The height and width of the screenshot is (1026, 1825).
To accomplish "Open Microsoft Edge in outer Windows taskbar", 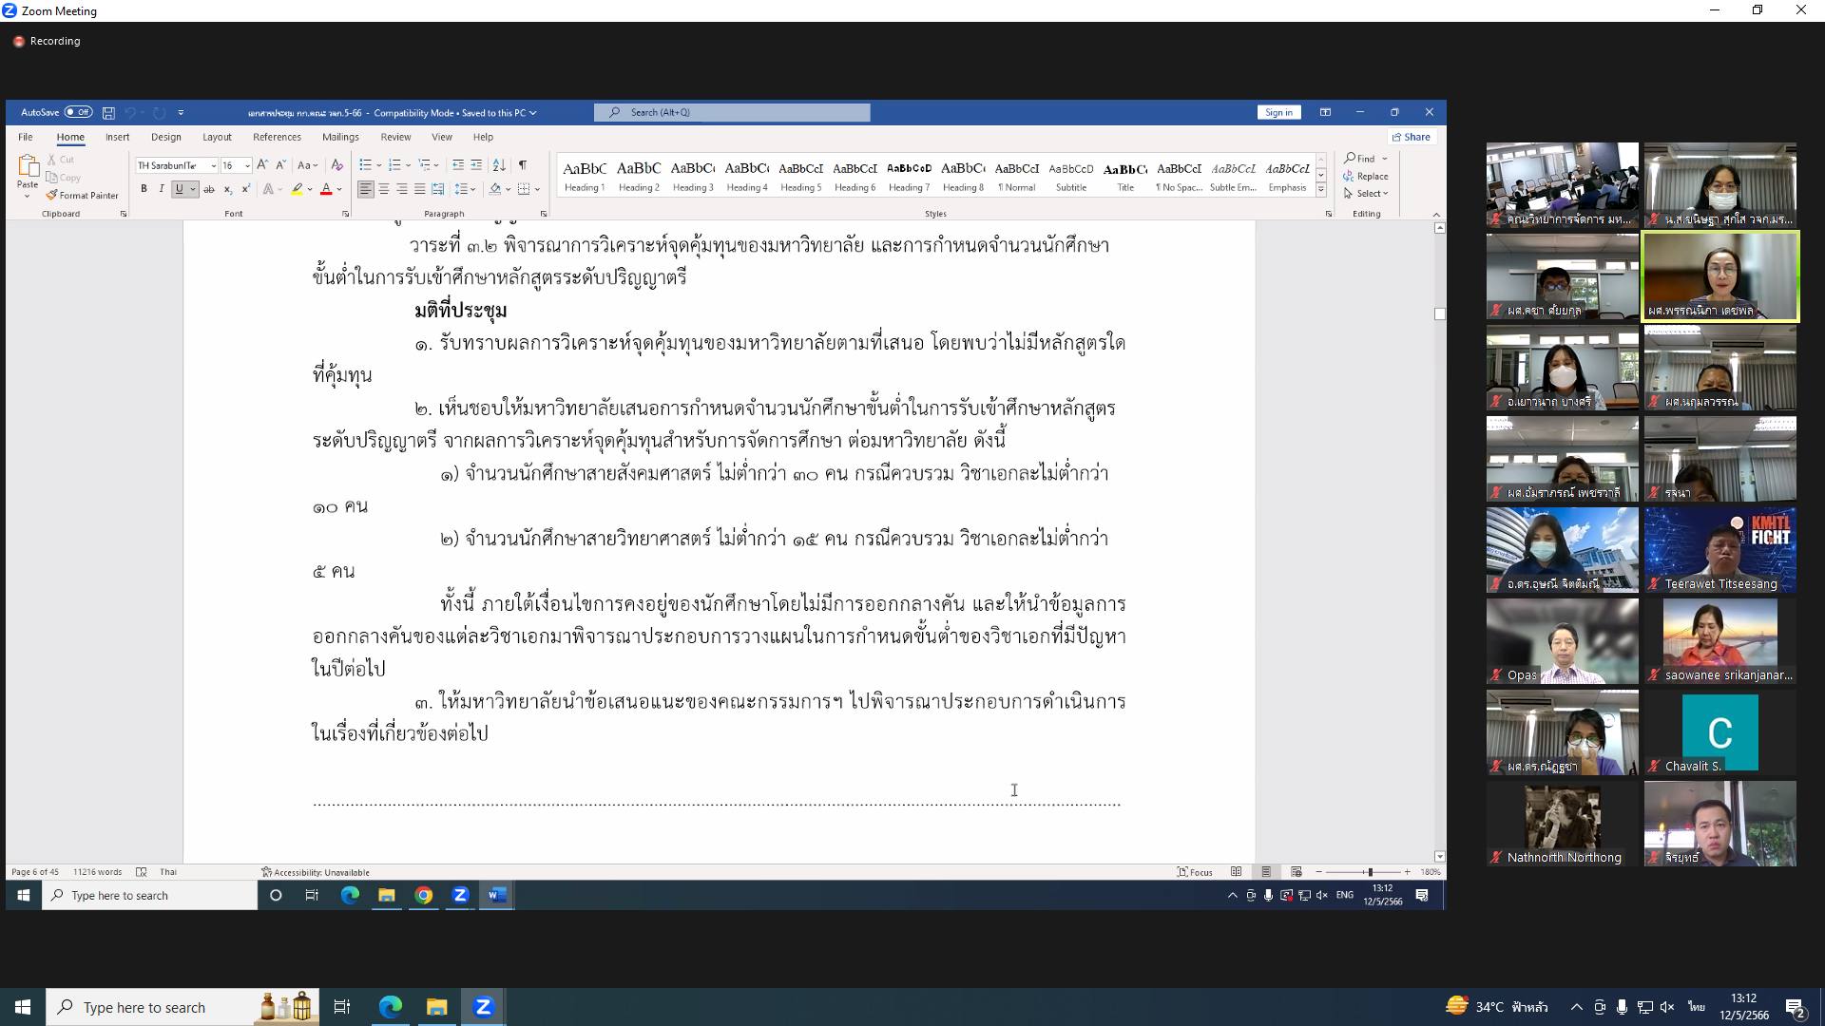I will (x=390, y=1007).
